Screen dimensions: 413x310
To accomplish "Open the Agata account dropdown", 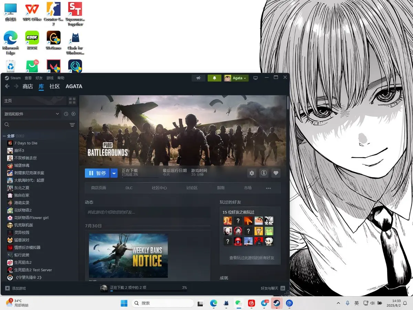I will [x=236, y=78].
